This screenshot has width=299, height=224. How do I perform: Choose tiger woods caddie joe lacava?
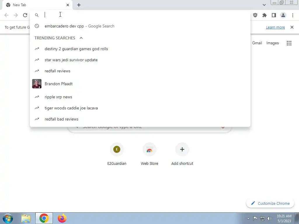tap(140, 108)
